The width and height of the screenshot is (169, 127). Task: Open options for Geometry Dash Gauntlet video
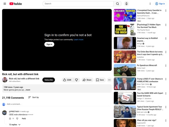166,11
